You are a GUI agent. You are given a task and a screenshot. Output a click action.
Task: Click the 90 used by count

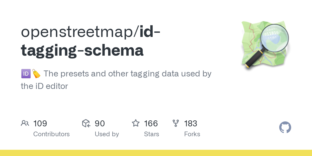[x=100, y=123]
